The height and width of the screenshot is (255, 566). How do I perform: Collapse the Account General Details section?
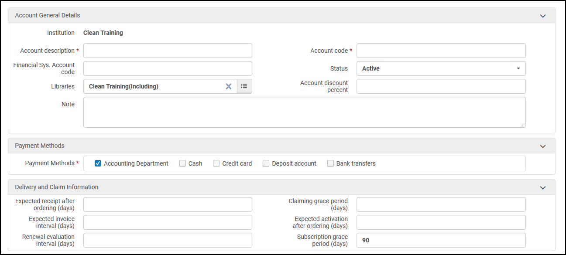click(543, 16)
